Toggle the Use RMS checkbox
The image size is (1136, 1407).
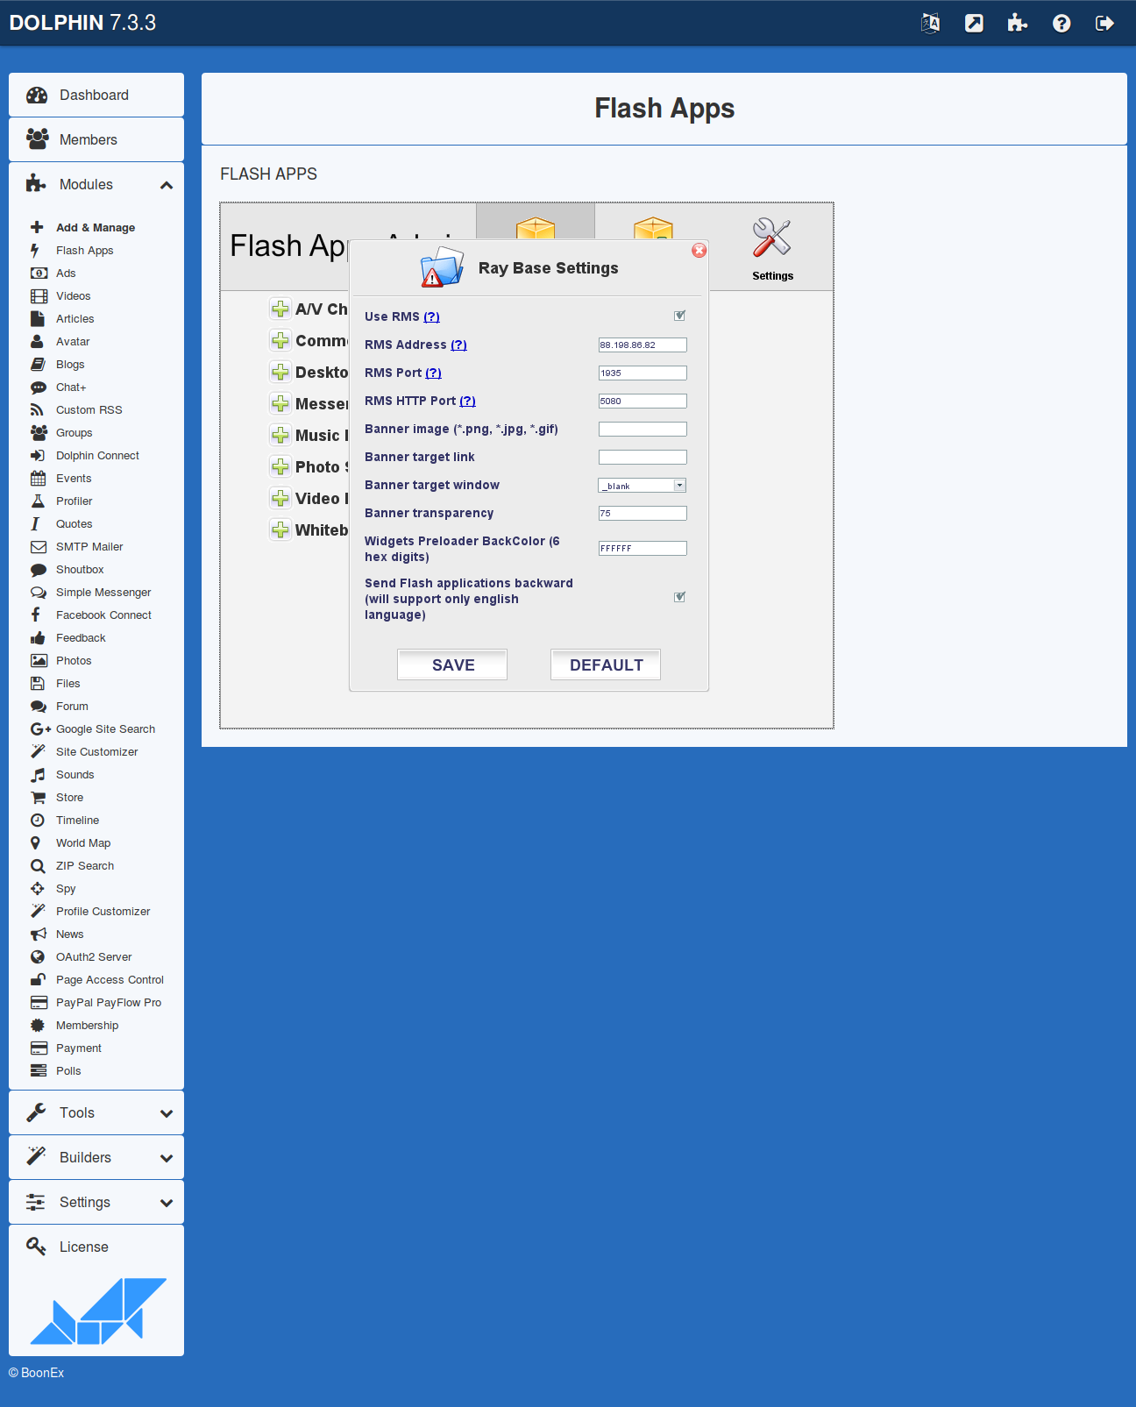pos(679,316)
